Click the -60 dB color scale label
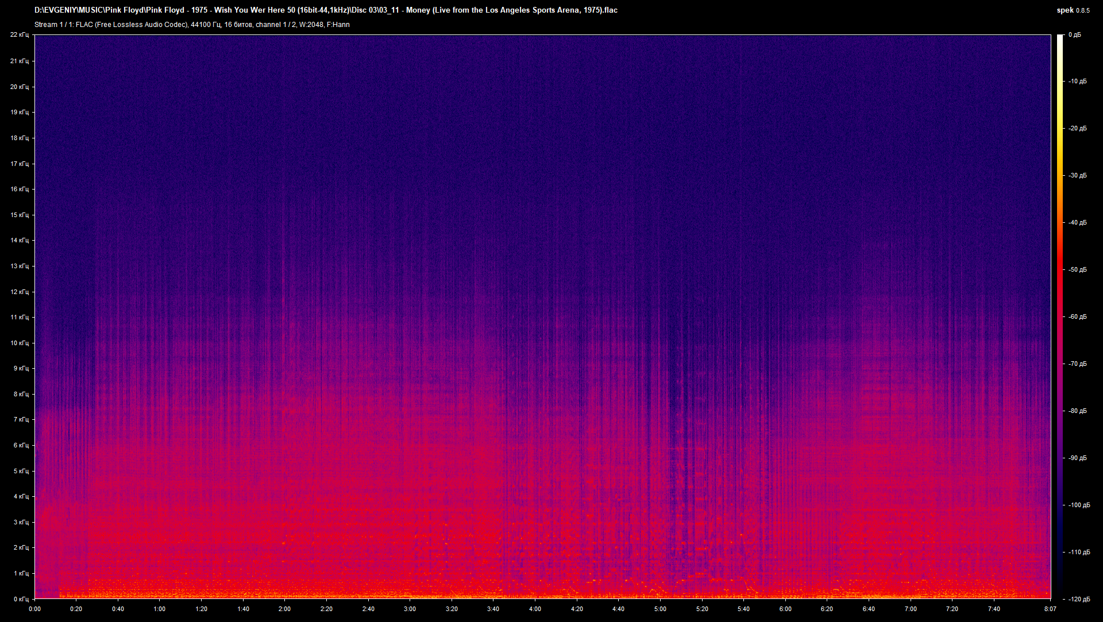This screenshot has width=1103, height=622. point(1077,317)
